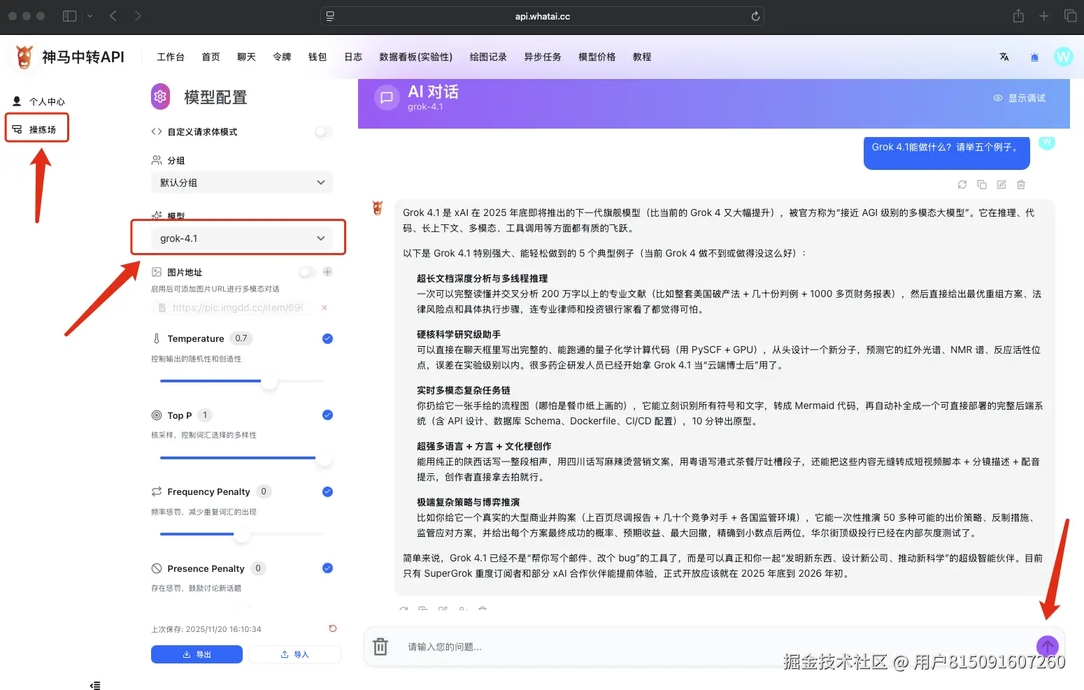Screen dimensions: 1084x690
Task: Show browser tab overview
Action: 1070,16
